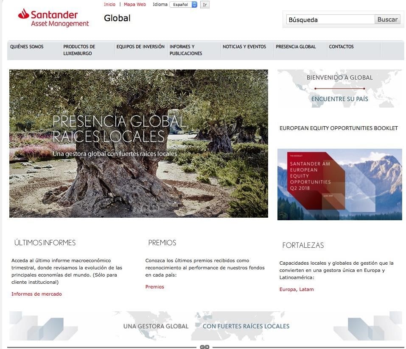This screenshot has height=349, width=406.
Task: Click the Informes de mercado link
Action: pos(36,294)
